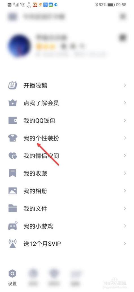Select 送12个月SVIP text link
The height and width of the screenshot is (292, 134).
pos(42,244)
